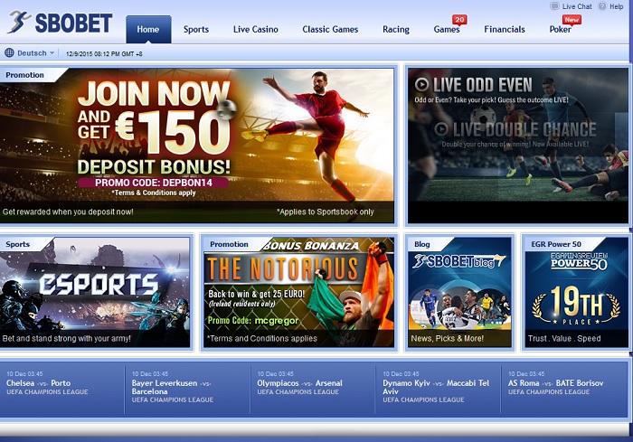Screen dimensions: 633x442
Task: Open the Financials tab
Action: point(505,30)
